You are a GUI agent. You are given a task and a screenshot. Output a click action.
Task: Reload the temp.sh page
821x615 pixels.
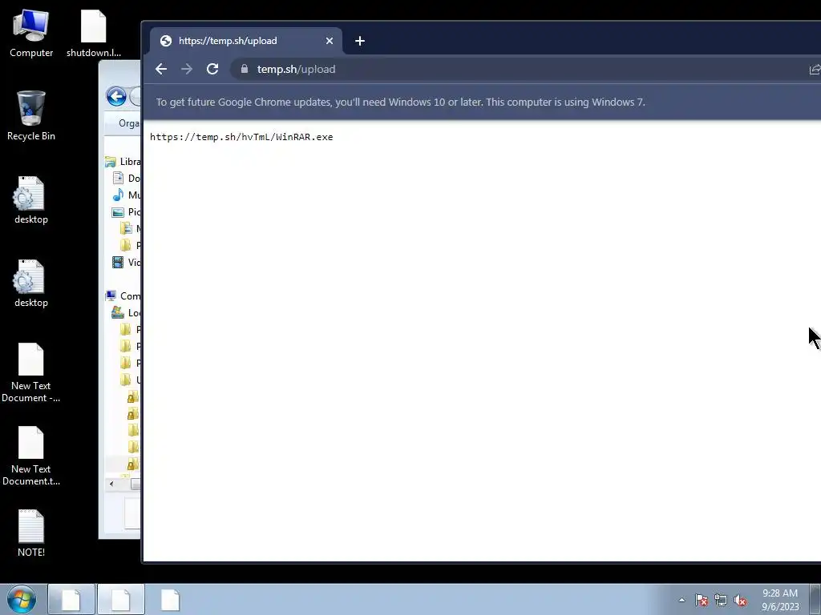[212, 69]
